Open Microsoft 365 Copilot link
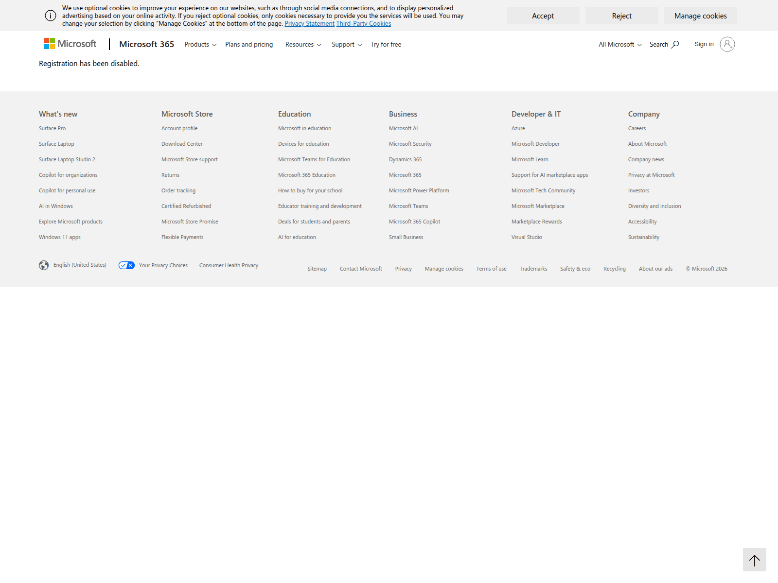Image resolution: width=778 pixels, height=583 pixels. point(414,222)
